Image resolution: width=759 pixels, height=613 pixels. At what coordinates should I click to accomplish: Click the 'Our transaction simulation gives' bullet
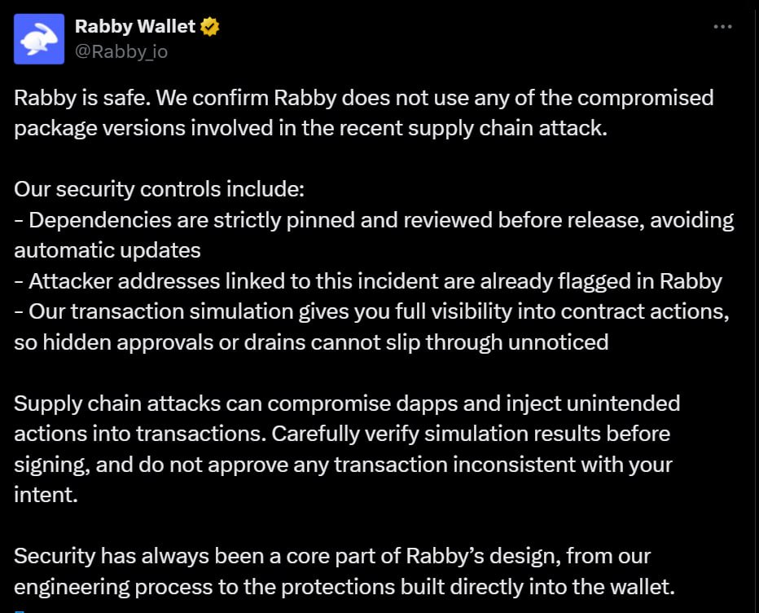point(371,312)
